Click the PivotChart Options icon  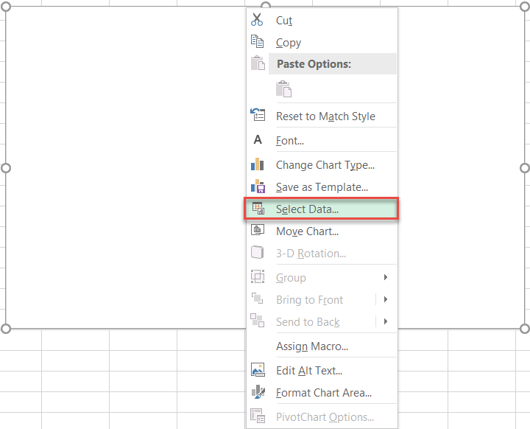point(258,416)
